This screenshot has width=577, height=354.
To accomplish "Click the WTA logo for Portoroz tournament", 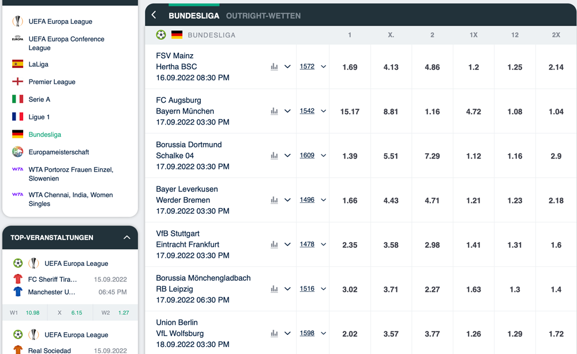I will tap(18, 170).
